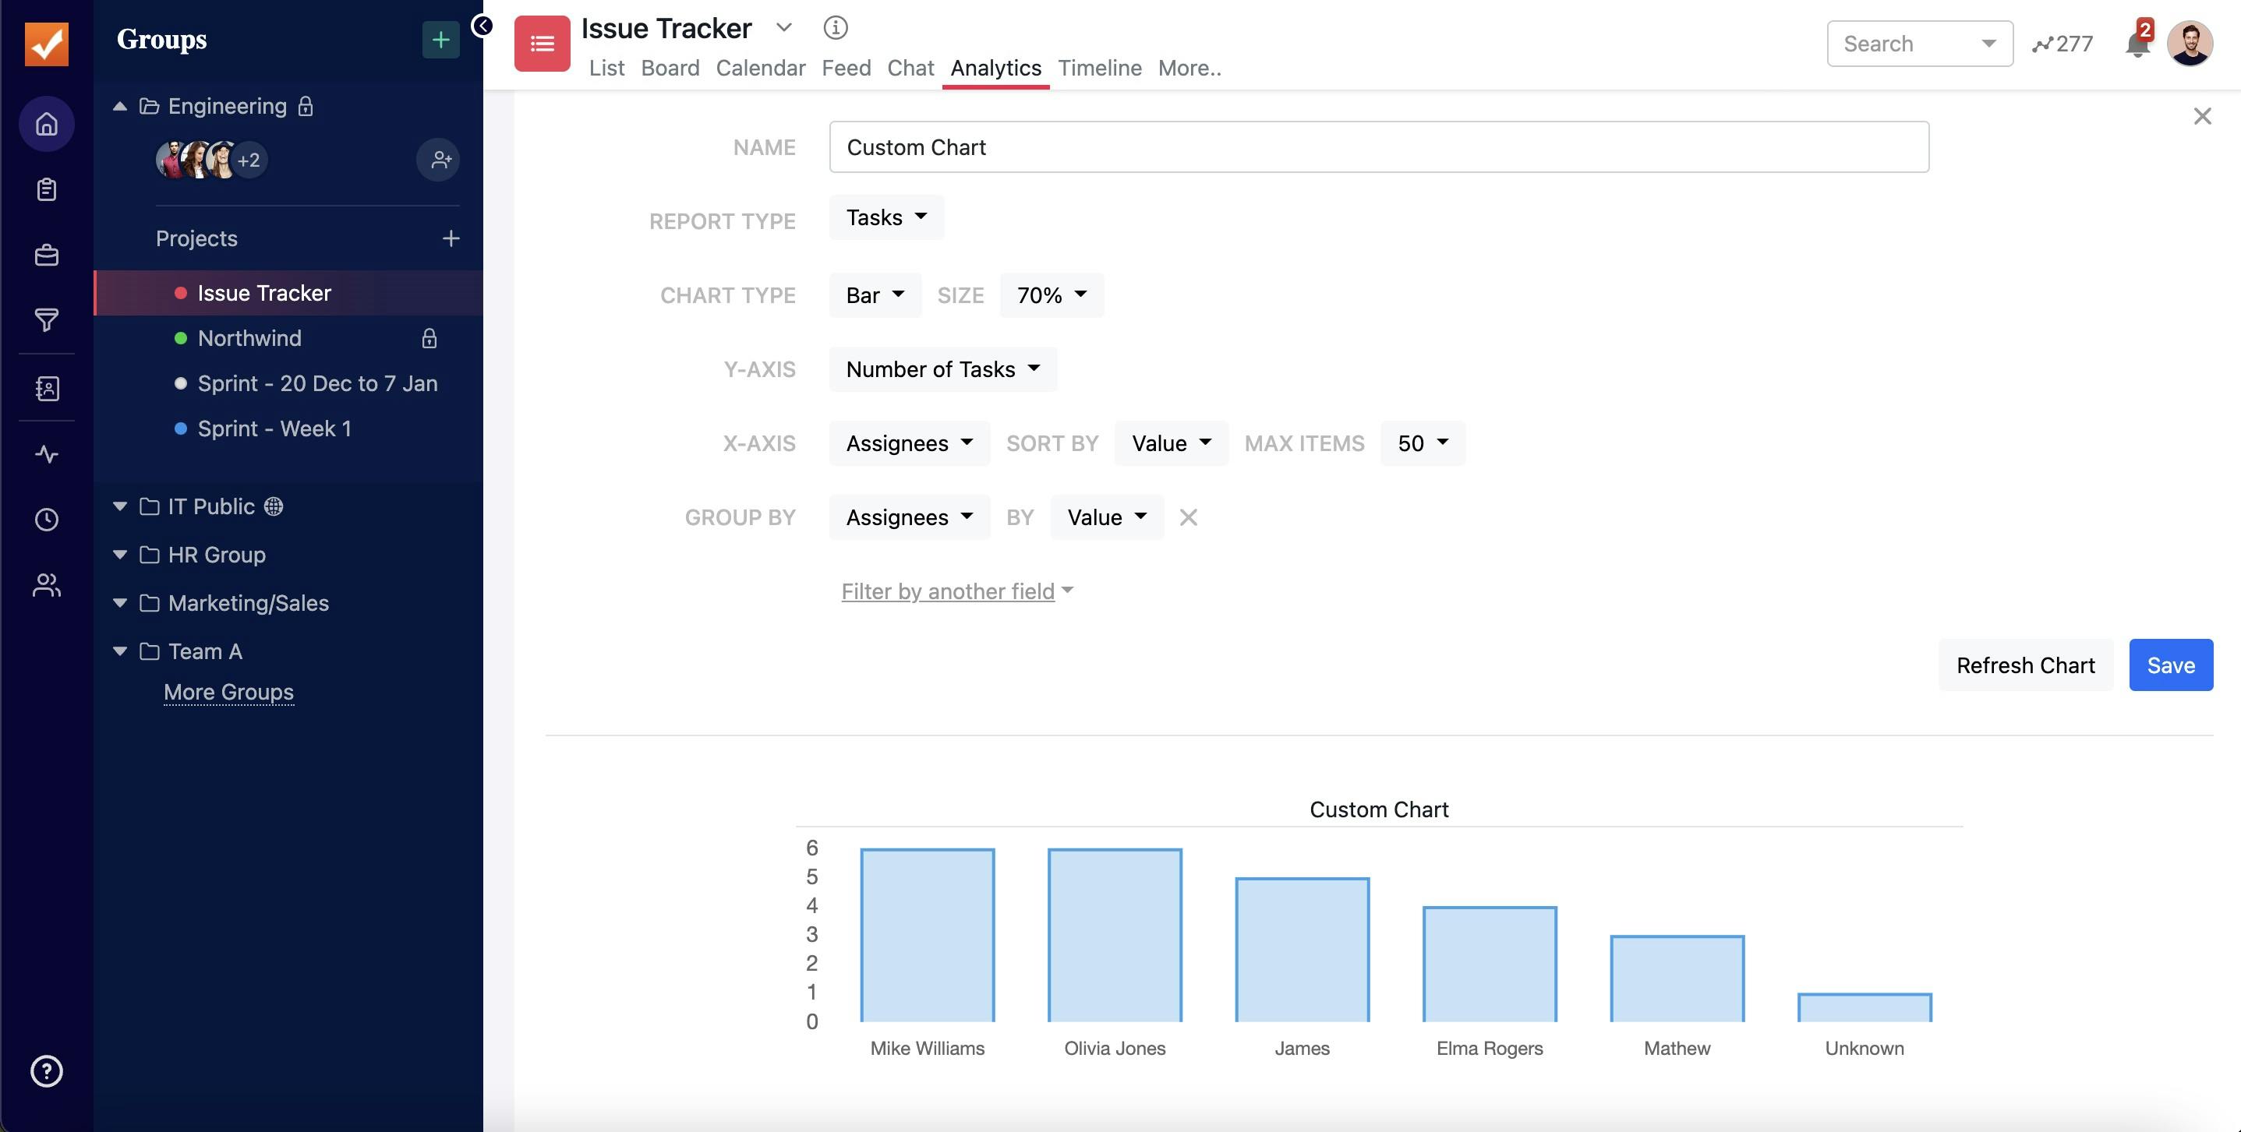Viewport: 2241px width, 1132px height.
Task: Open the project info icon beside Issue Tracker
Action: tap(834, 28)
